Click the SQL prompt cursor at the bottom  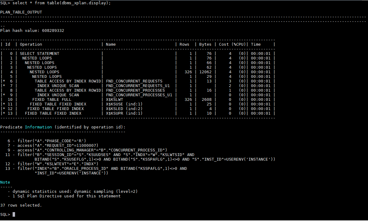click(x=14, y=214)
